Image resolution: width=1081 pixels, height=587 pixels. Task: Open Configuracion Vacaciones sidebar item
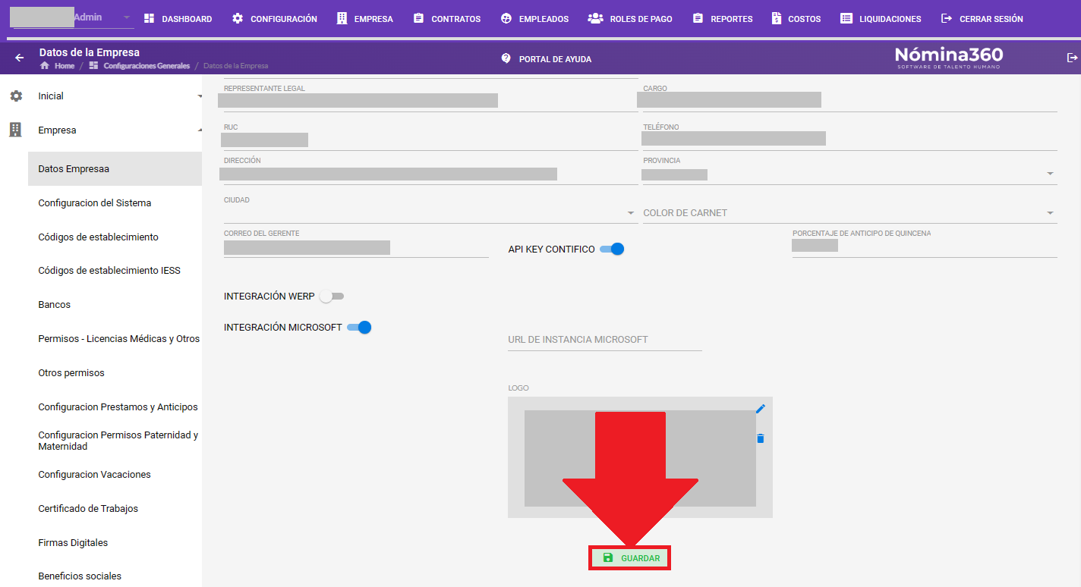coord(115,475)
